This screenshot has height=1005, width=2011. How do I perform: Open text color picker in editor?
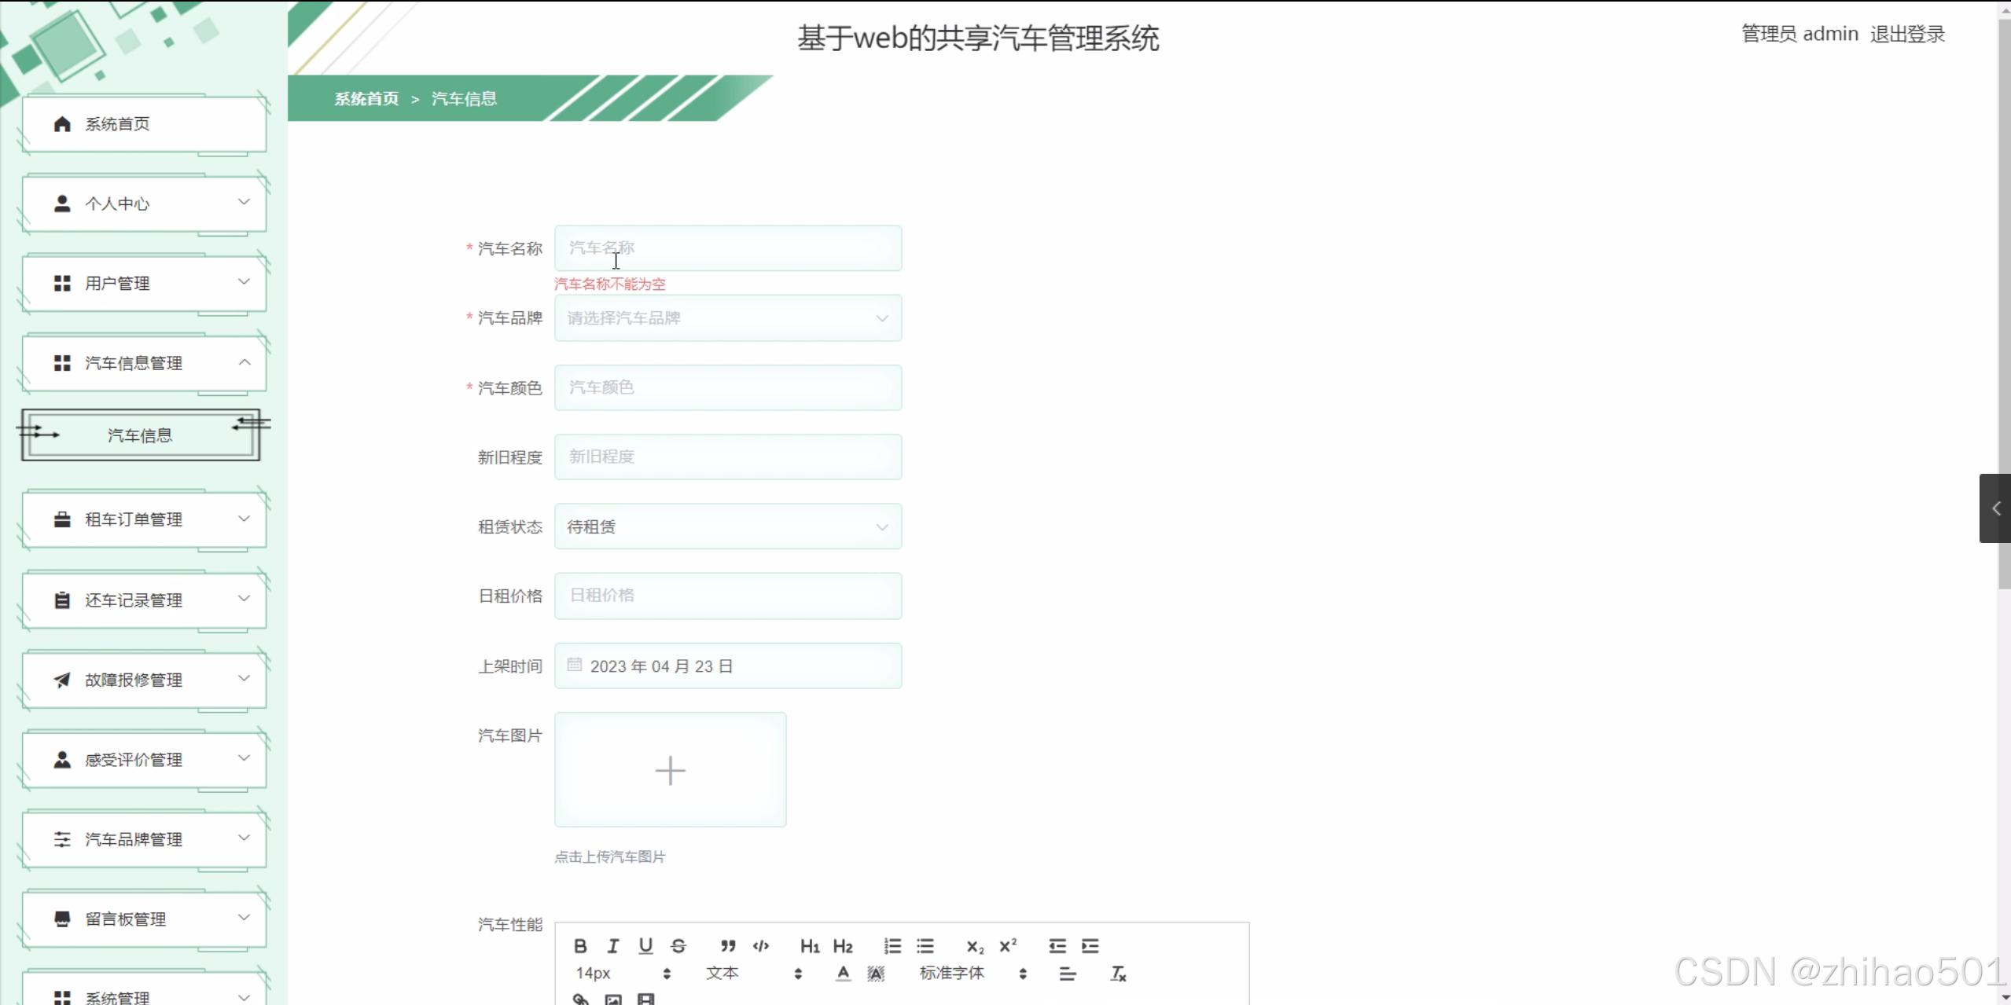point(843,974)
